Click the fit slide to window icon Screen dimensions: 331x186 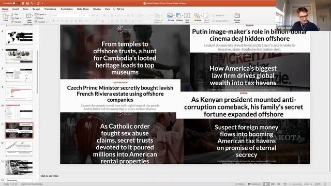pyautogui.click(x=325, y=184)
